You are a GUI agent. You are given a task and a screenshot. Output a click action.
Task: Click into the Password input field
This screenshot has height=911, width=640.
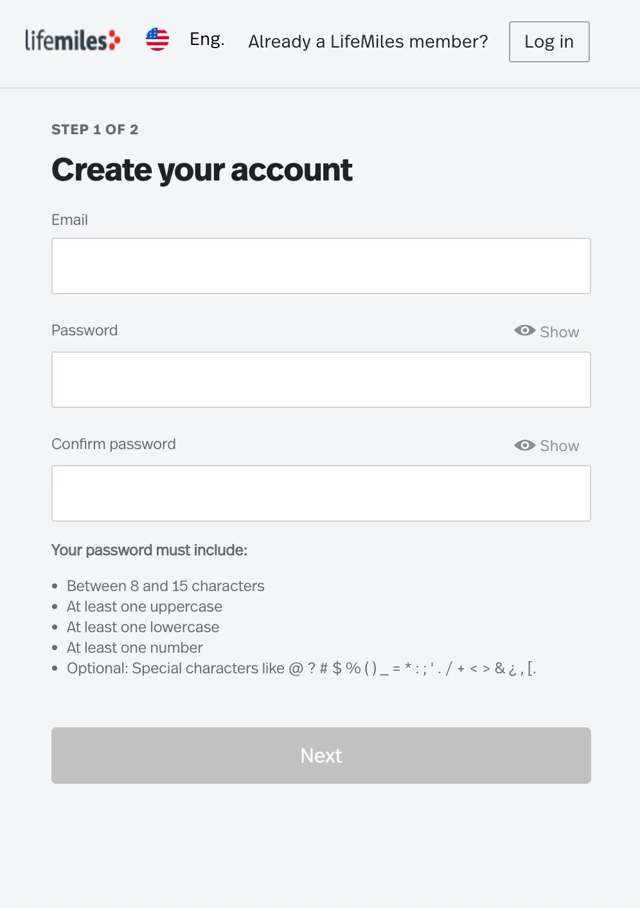coord(321,380)
